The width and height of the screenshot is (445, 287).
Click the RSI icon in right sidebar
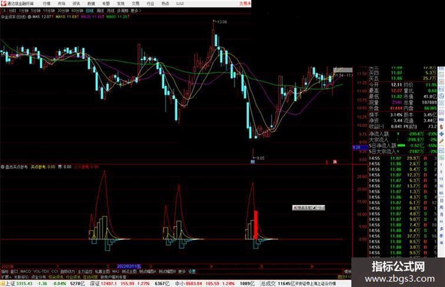(441, 120)
